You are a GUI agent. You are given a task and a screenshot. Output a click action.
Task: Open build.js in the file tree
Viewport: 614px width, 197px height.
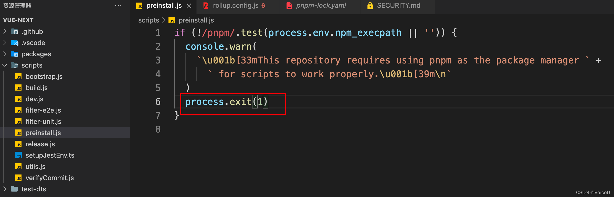pos(37,88)
